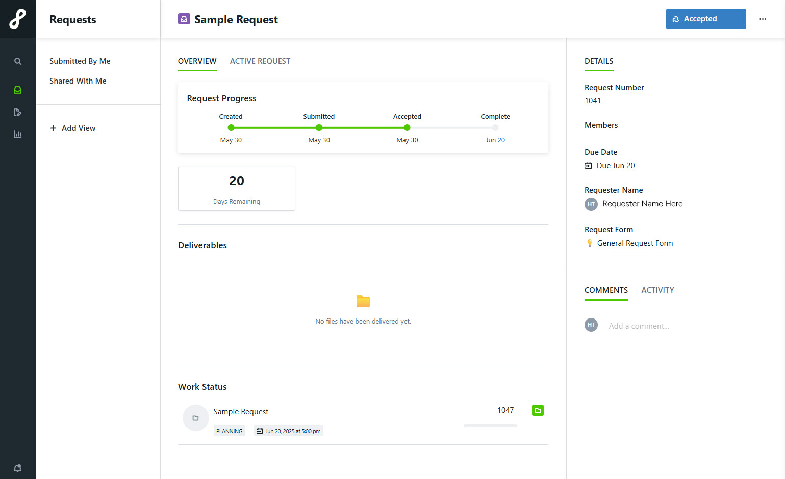Image resolution: width=785 pixels, height=479 pixels.
Task: Open the Accepted status dropdown button
Action: 705,19
